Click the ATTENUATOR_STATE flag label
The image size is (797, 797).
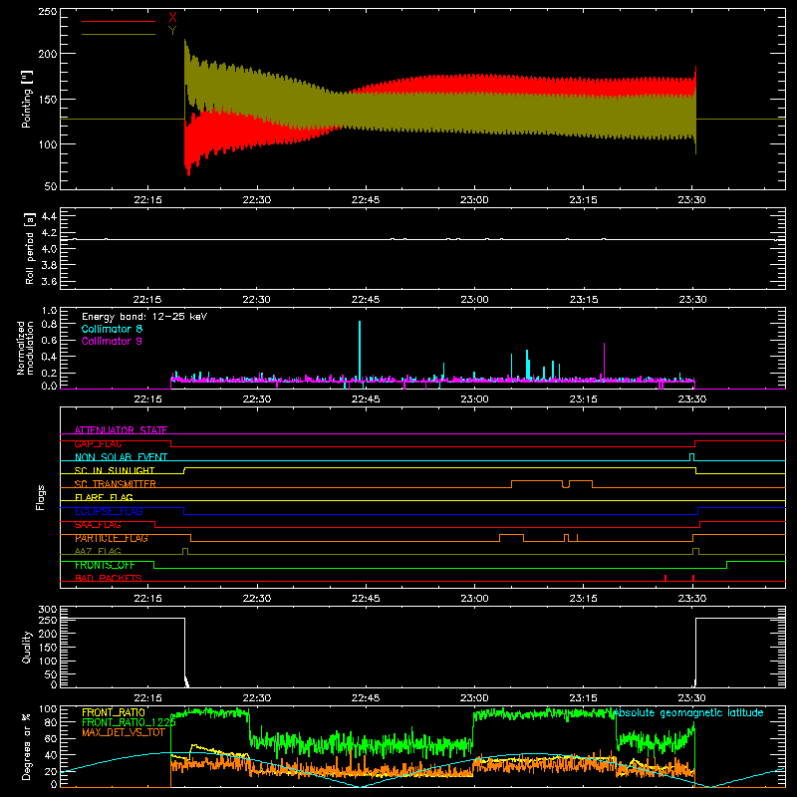[121, 430]
